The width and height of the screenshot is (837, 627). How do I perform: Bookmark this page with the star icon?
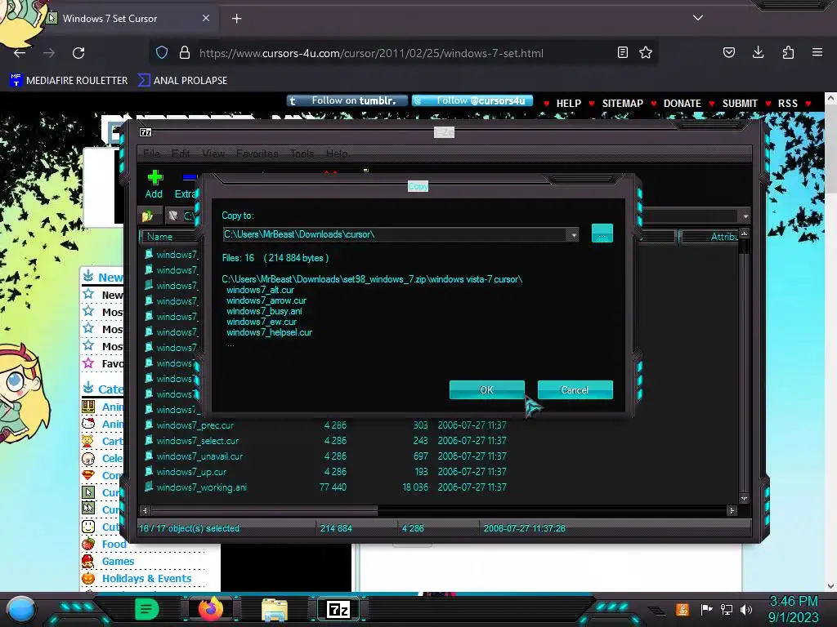(646, 52)
